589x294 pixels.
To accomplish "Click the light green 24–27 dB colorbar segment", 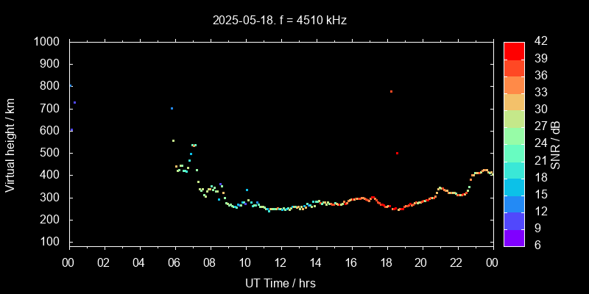I will click(514, 135).
